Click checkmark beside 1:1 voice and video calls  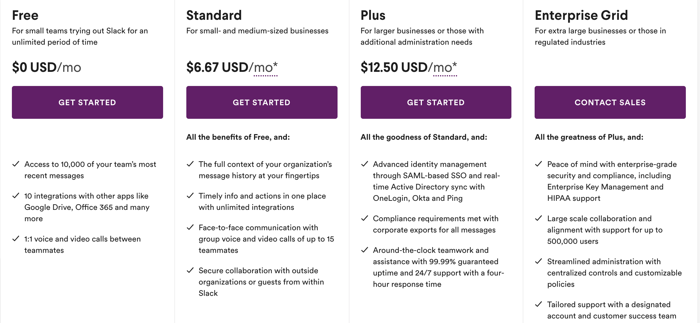(x=16, y=238)
